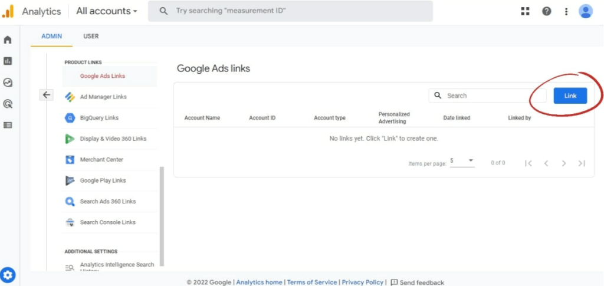Screen dimensions: 604x286
Task: Open Reports bar chart icon
Action: [x=8, y=61]
